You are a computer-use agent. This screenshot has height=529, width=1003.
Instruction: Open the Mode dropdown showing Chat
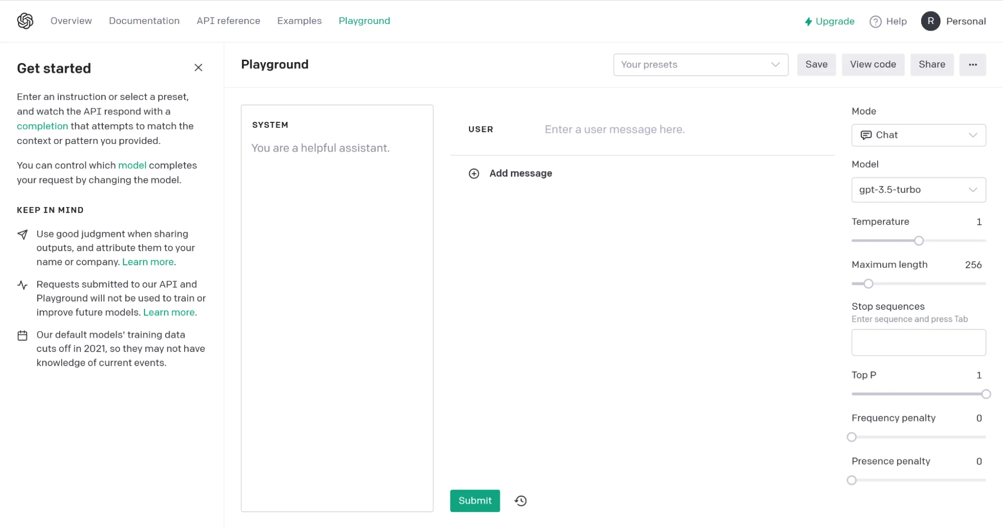pos(918,135)
